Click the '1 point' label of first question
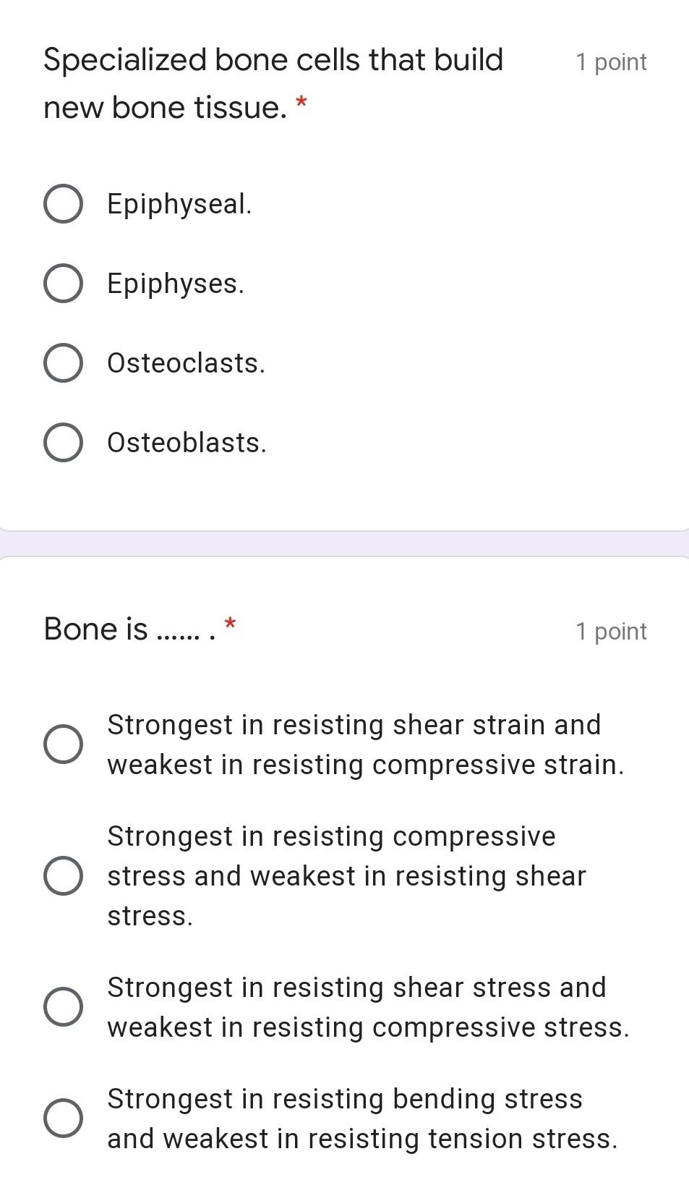Screen dimensions: 689x1201 (611, 62)
